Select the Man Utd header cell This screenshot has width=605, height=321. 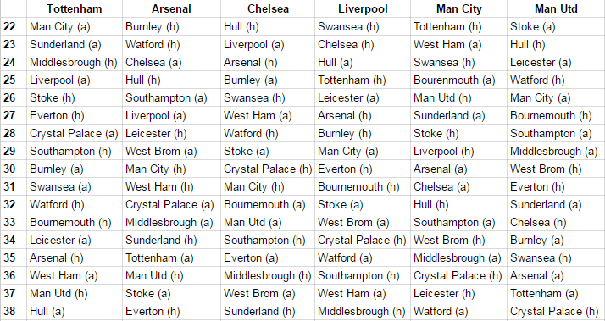click(556, 8)
